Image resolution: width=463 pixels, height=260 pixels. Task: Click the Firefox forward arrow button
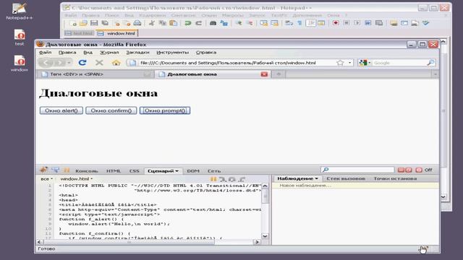(59, 63)
